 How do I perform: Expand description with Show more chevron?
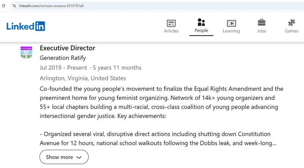click(x=79, y=157)
